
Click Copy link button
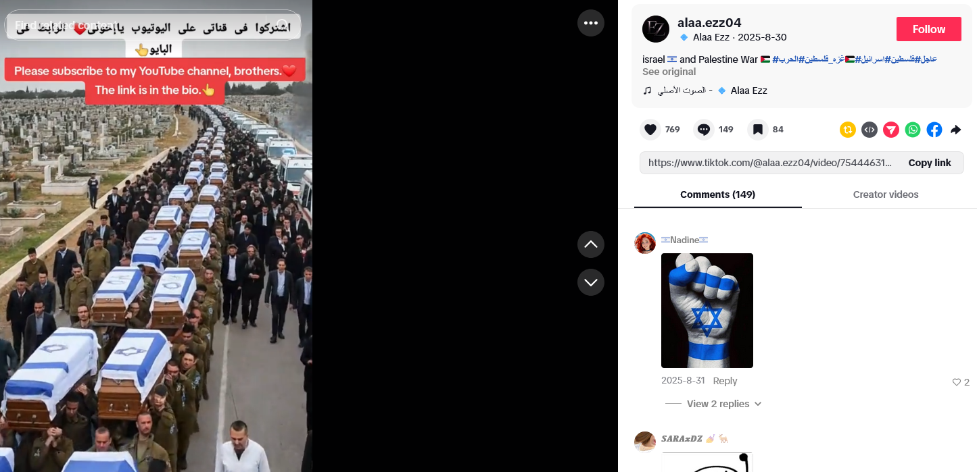[930, 163]
